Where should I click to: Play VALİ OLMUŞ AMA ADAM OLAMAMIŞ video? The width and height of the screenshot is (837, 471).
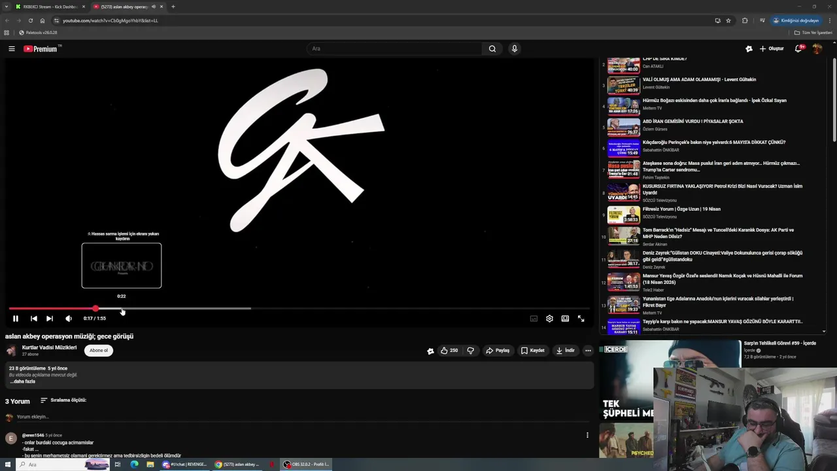click(x=699, y=80)
